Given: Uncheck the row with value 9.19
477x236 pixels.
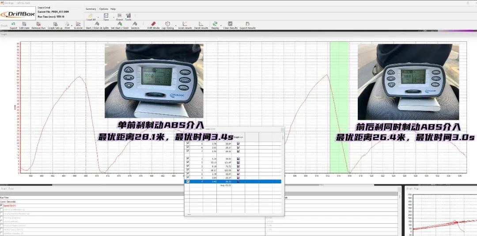Looking at the screenshot, I should point(188,166).
